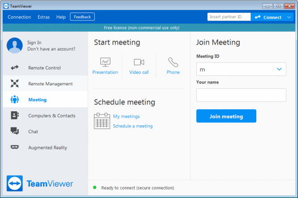The width and height of the screenshot is (298, 198).
Task: Select the Computers & Contacts tab label
Action: [x=52, y=116]
